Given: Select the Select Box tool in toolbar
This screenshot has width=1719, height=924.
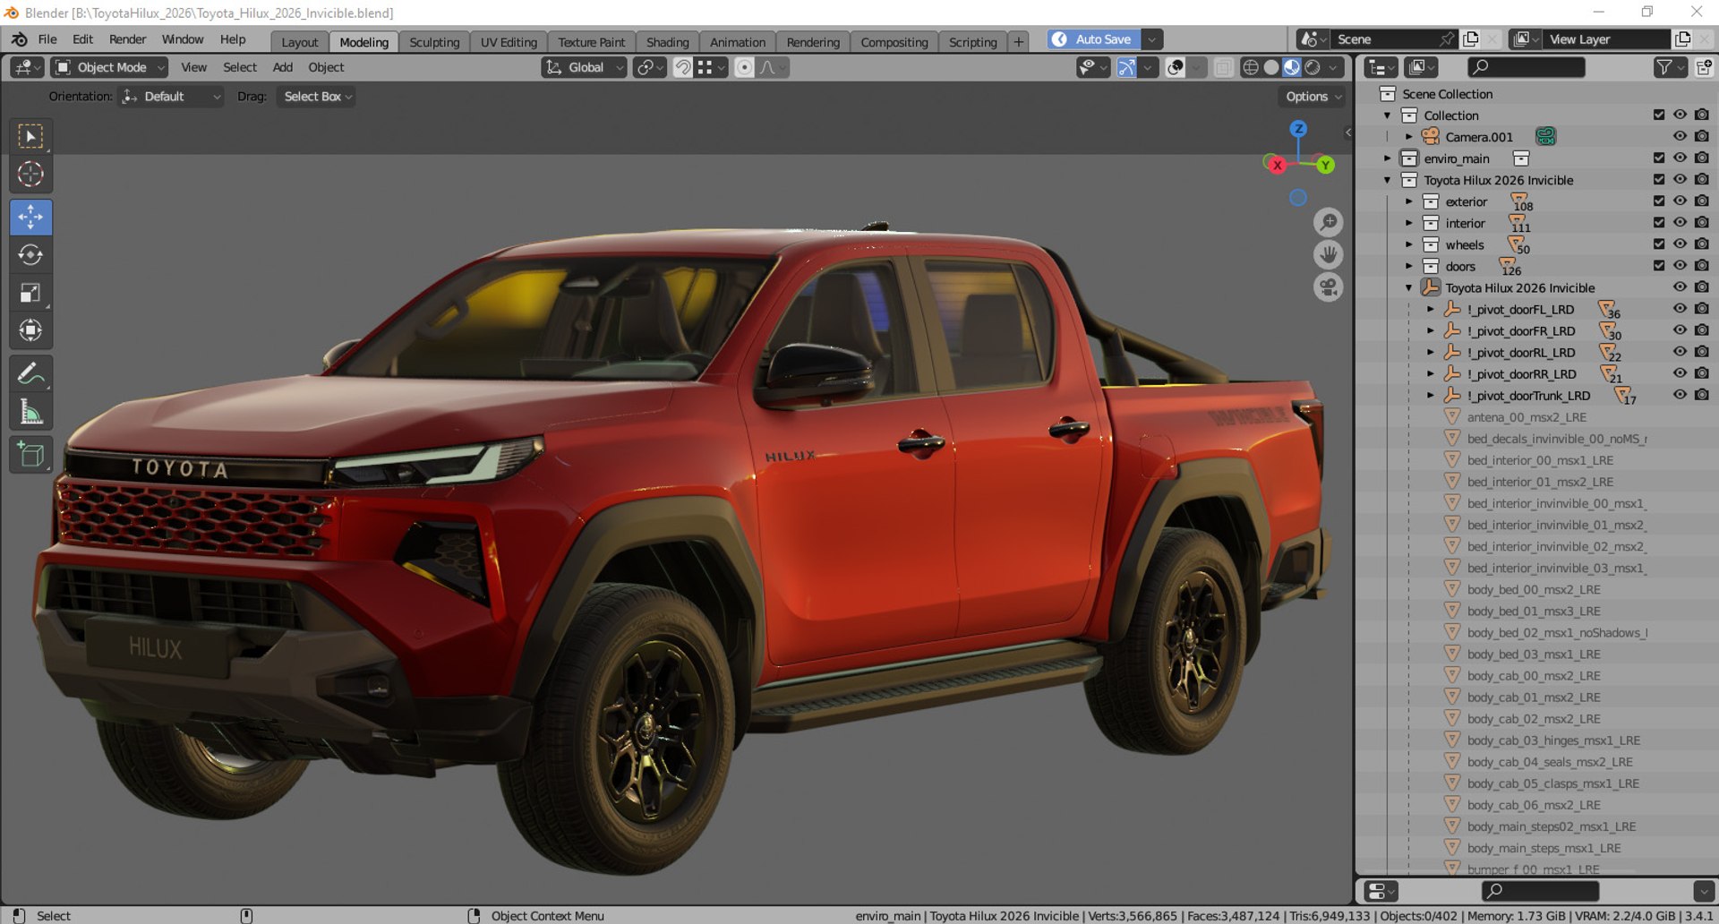Looking at the screenshot, I should coord(30,136).
